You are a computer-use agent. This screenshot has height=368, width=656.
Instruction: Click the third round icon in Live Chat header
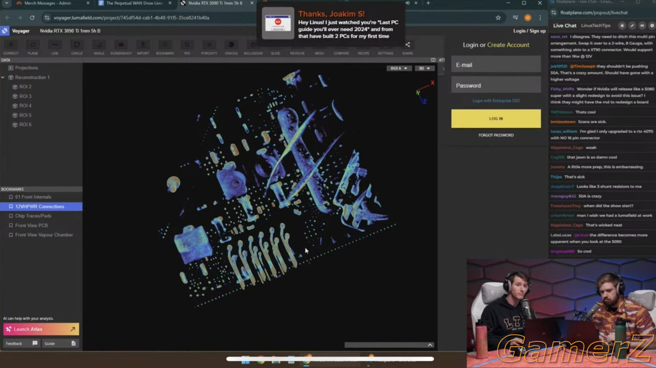[x=642, y=26]
